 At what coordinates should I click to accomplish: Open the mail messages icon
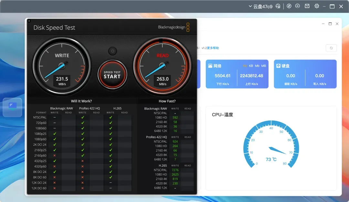pyautogui.click(x=307, y=6)
